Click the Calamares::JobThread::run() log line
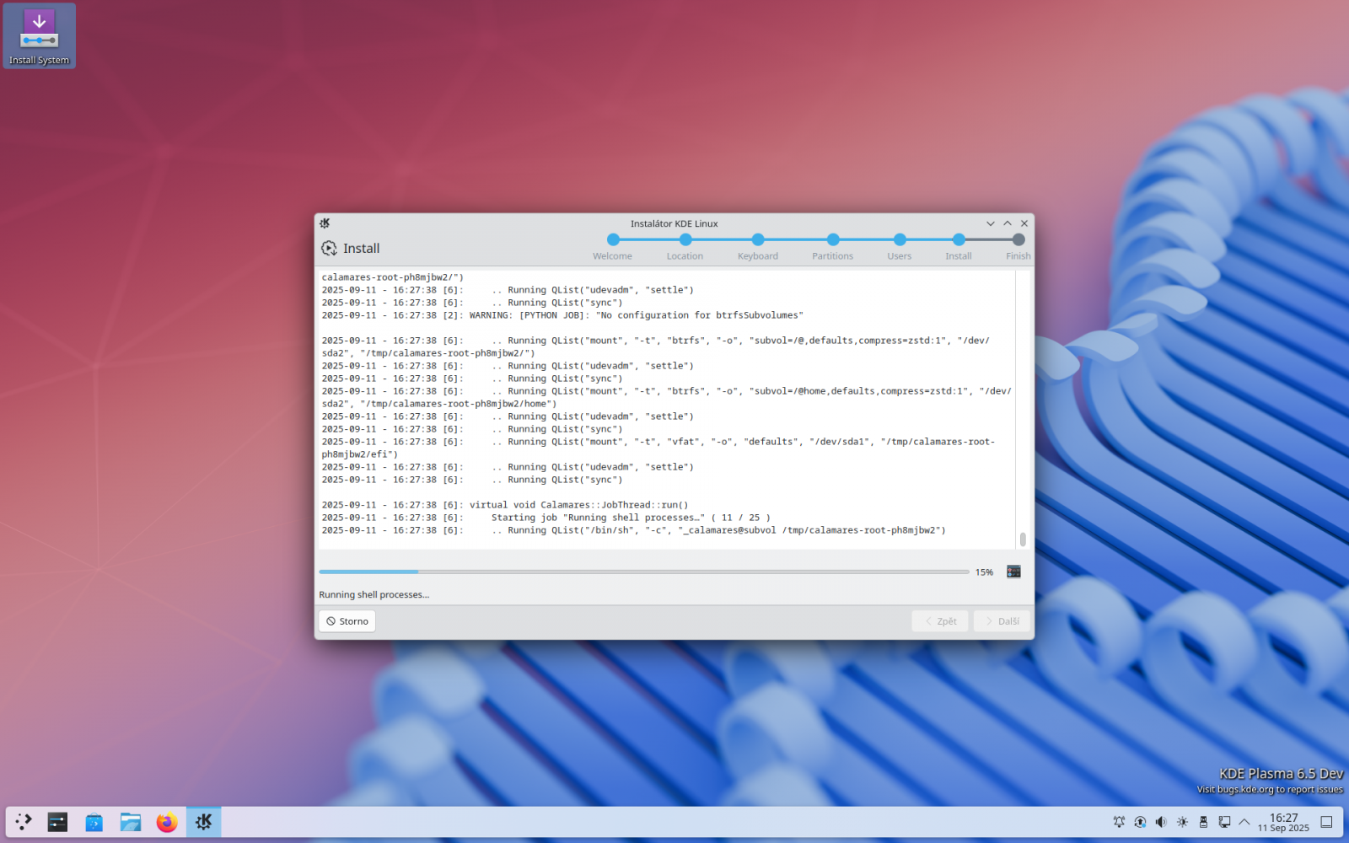The width and height of the screenshot is (1349, 843). (505, 505)
